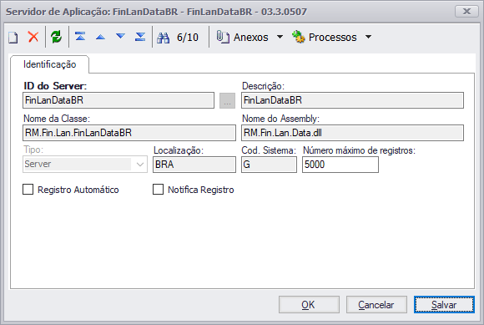The width and height of the screenshot is (484, 325).
Task: Expand the Processos dropdown arrow
Action: click(x=368, y=37)
